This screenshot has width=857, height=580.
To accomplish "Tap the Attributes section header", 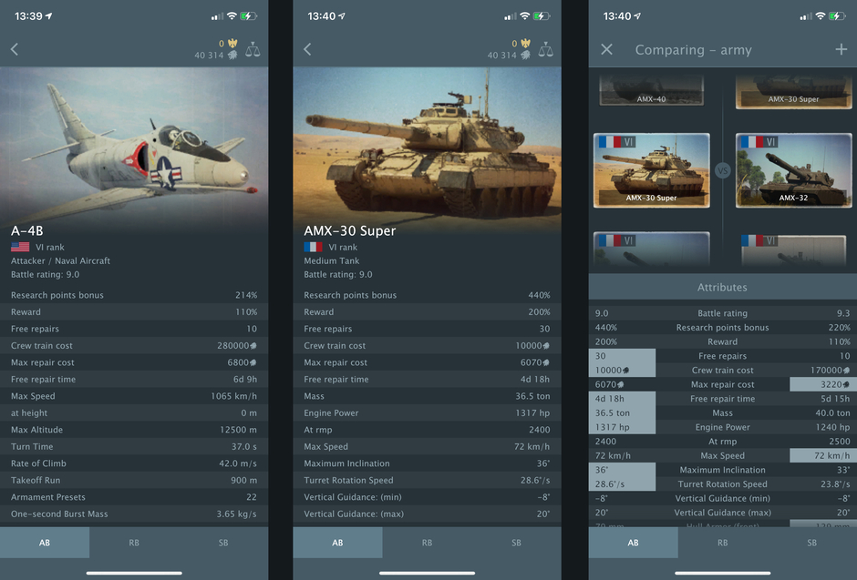I will click(x=723, y=287).
